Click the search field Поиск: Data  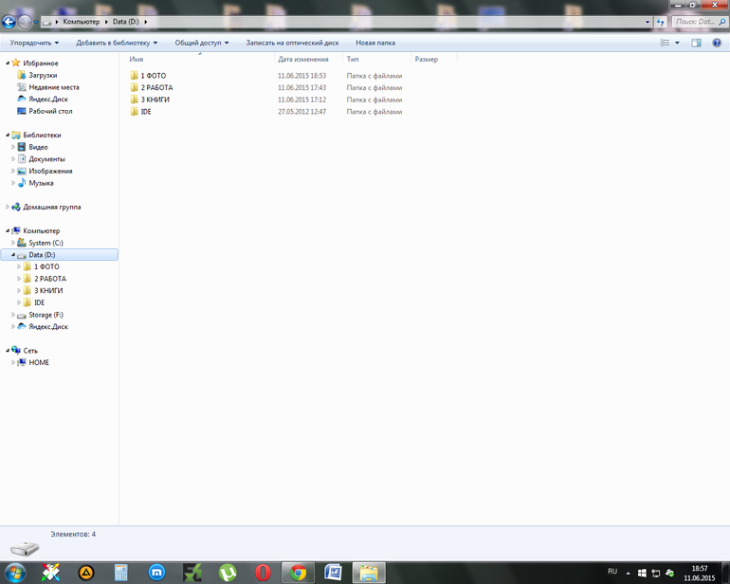click(x=700, y=22)
